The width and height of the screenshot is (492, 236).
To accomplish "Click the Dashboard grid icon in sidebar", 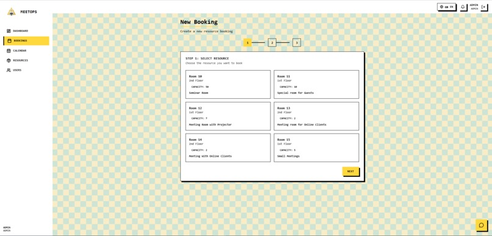I will tap(9, 31).
